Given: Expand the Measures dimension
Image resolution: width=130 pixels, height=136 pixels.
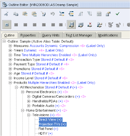Looking at the screenshot, I should (10, 46).
